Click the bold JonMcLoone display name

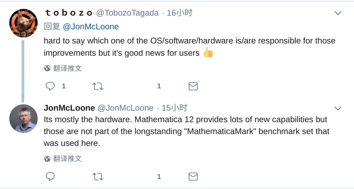click(69, 108)
